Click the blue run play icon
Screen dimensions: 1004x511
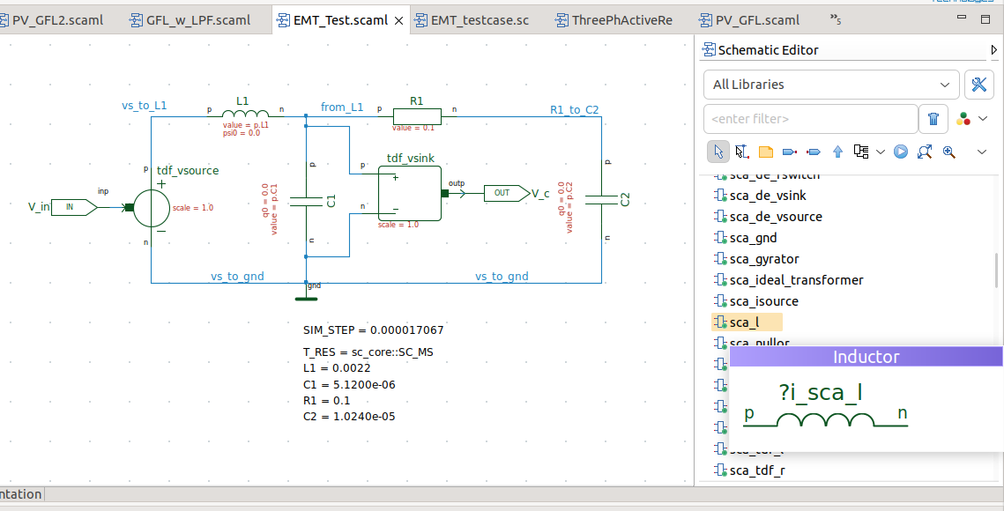pyautogui.click(x=901, y=152)
